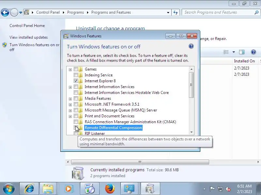Viewport: 261px width, 195px height.
Task: Open help in Windows Features dialog
Action: click(x=191, y=46)
